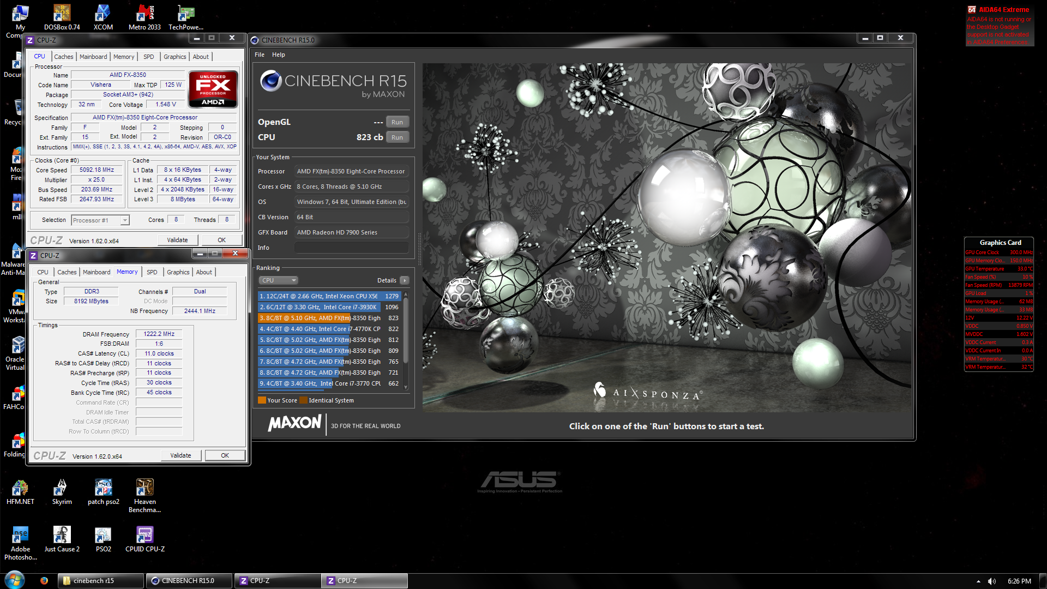Open the CPU ranking type dropdown

coord(278,280)
